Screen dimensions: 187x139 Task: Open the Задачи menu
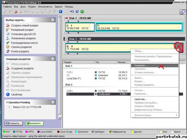58,6
